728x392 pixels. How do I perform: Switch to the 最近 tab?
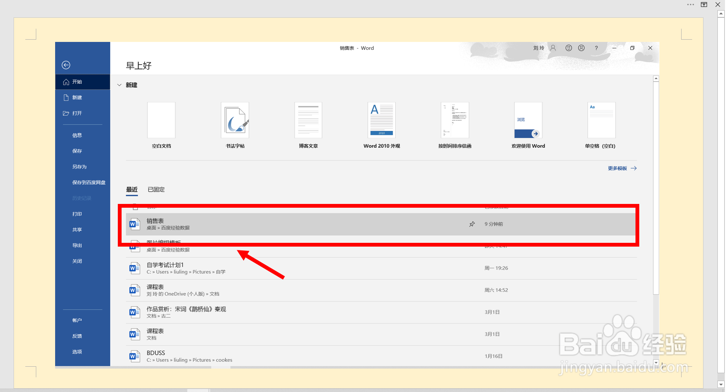(x=132, y=190)
